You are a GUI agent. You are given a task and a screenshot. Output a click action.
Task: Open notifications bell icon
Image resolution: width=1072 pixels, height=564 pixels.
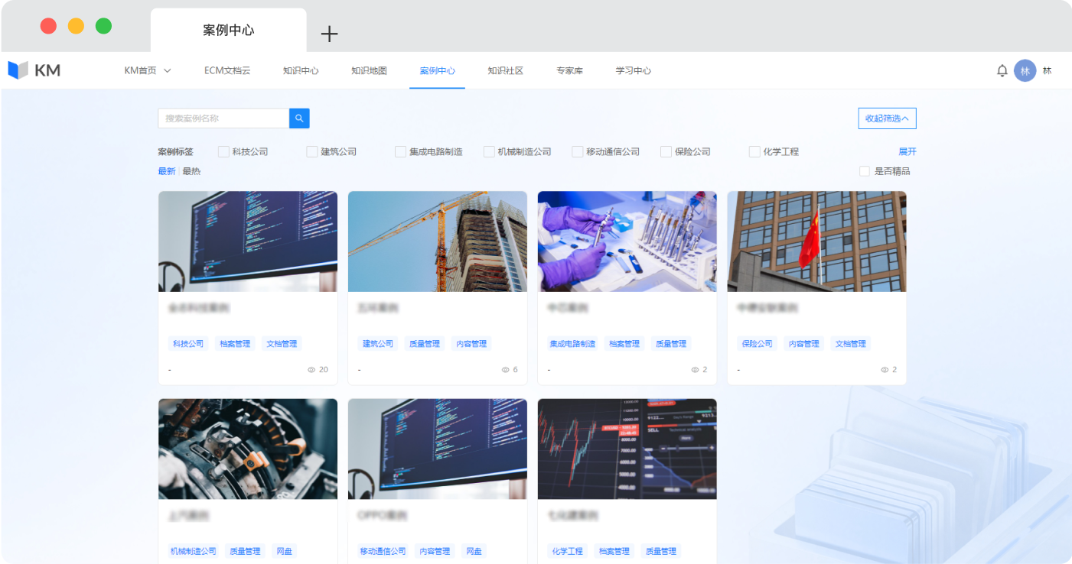pyautogui.click(x=1002, y=70)
